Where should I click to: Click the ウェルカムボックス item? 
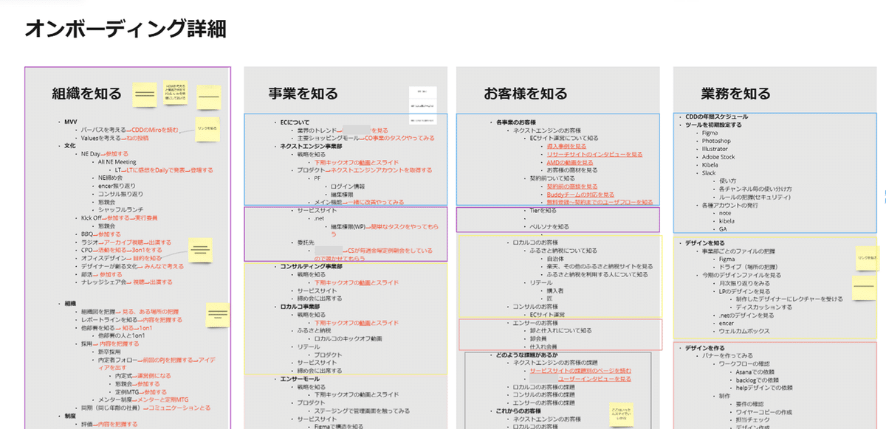click(x=744, y=331)
